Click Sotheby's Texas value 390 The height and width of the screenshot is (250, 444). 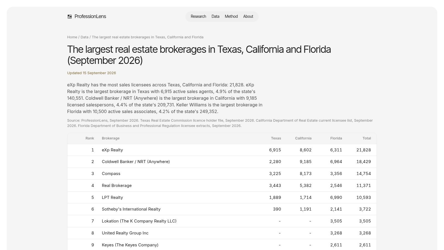[x=277, y=209]
